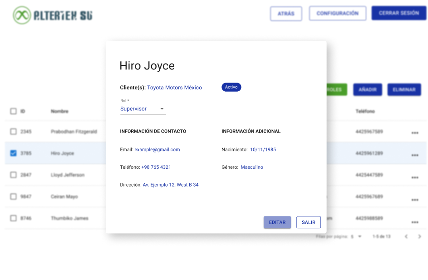Click name Ceiran Mayo in table
The height and width of the screenshot is (280, 428).
[64, 196]
